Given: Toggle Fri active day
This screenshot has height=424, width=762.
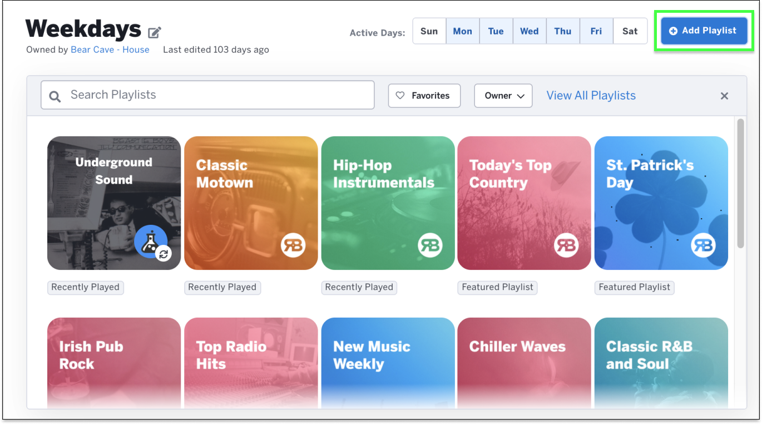Looking at the screenshot, I should (596, 31).
